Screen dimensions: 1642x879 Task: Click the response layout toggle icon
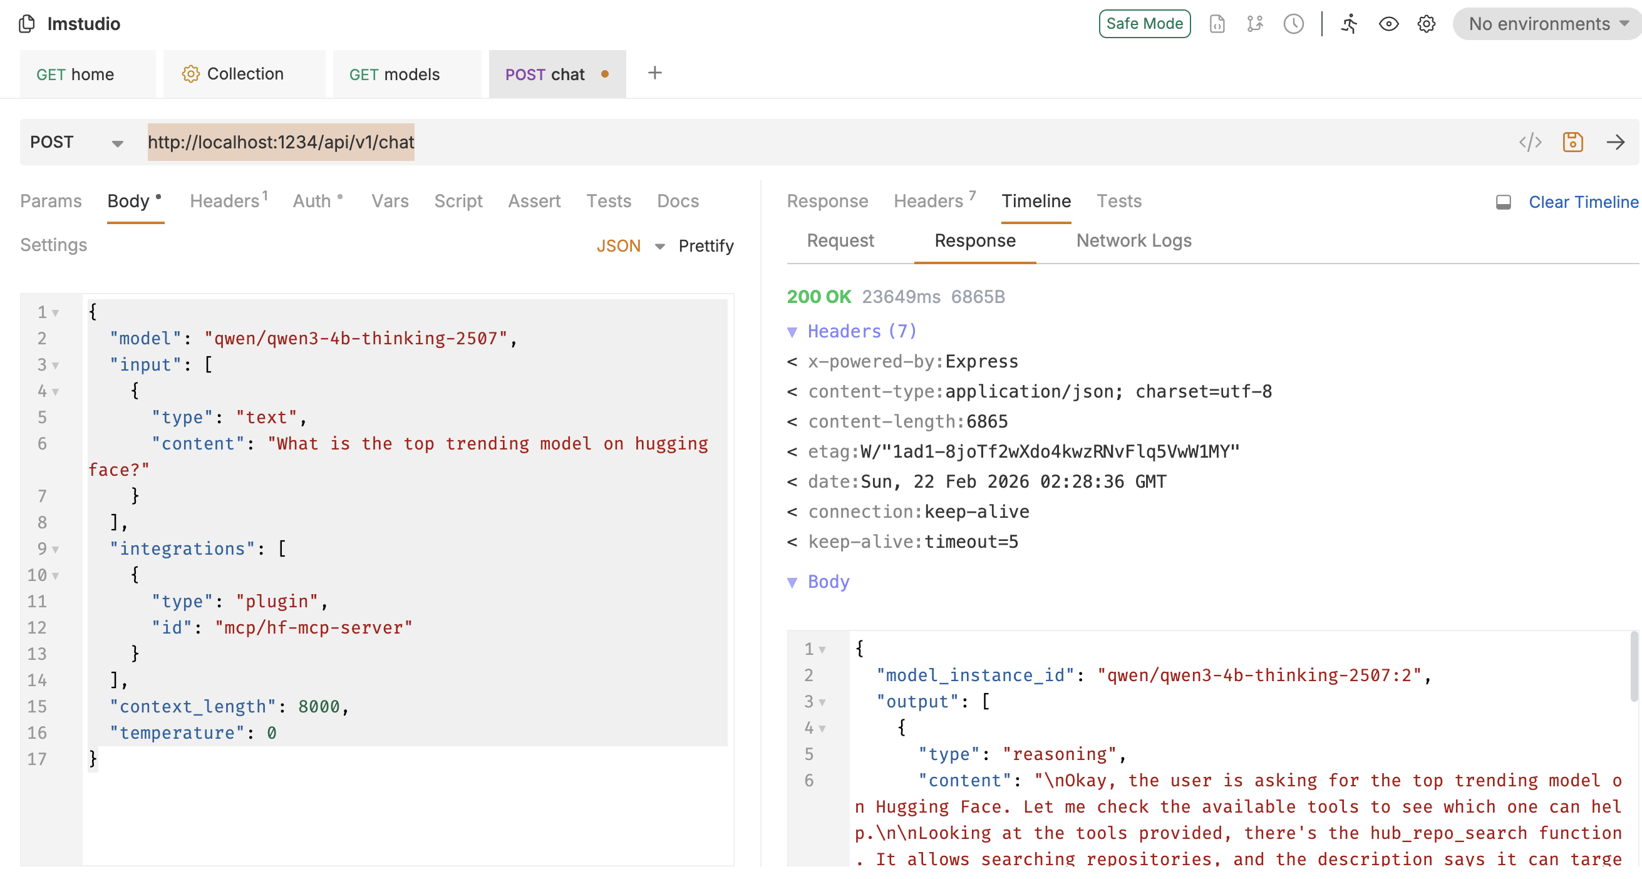coord(1503,202)
